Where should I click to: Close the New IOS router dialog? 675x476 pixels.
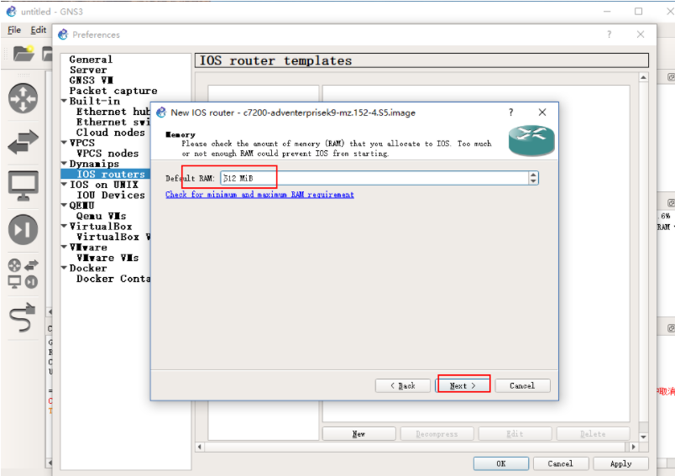(542, 112)
